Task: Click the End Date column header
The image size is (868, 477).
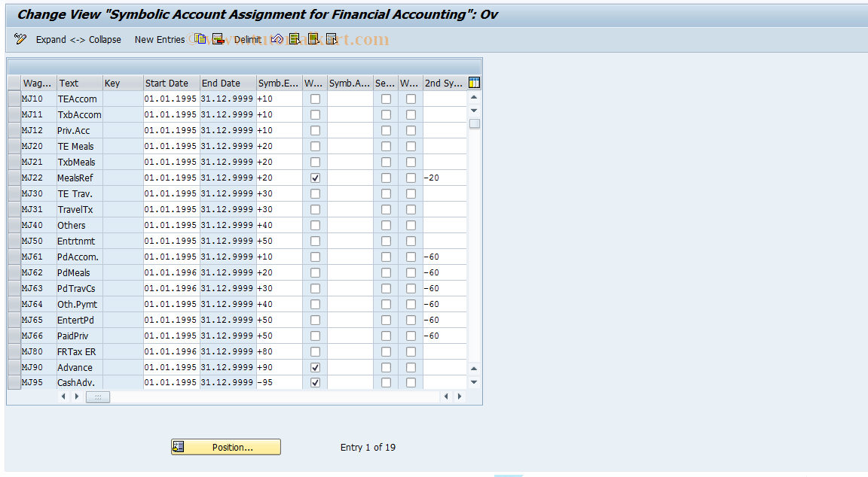Action: click(228, 83)
